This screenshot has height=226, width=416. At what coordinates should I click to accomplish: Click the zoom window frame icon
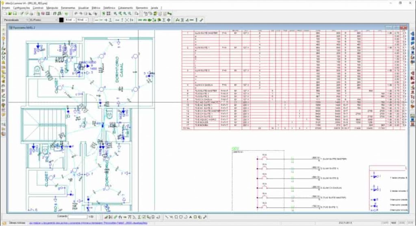(108, 13)
